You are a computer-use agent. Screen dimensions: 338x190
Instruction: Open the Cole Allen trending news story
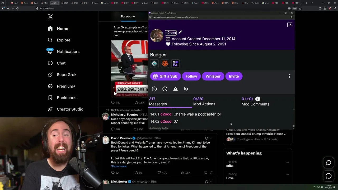click(x=258, y=134)
